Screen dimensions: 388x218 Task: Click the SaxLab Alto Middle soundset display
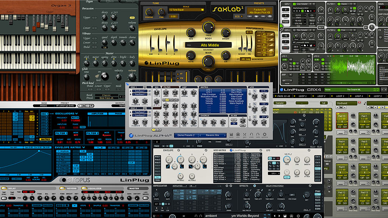(208, 45)
